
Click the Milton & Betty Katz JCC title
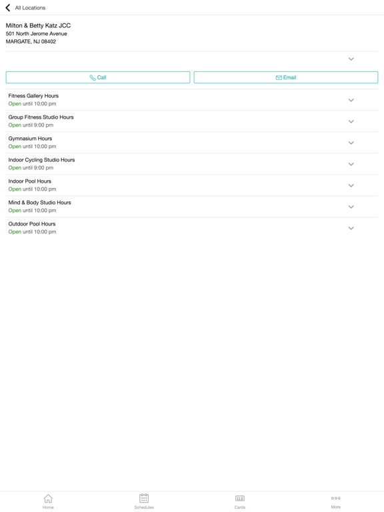click(38, 25)
